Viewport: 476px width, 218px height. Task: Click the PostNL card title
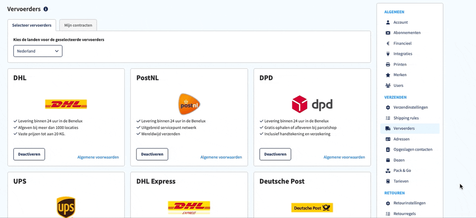click(148, 78)
